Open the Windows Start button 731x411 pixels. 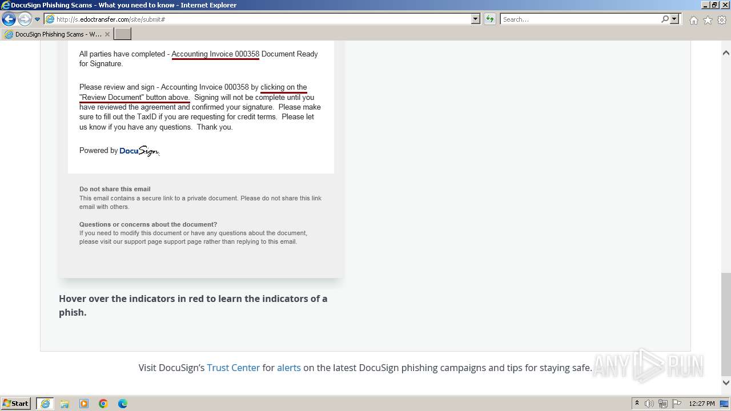16,403
